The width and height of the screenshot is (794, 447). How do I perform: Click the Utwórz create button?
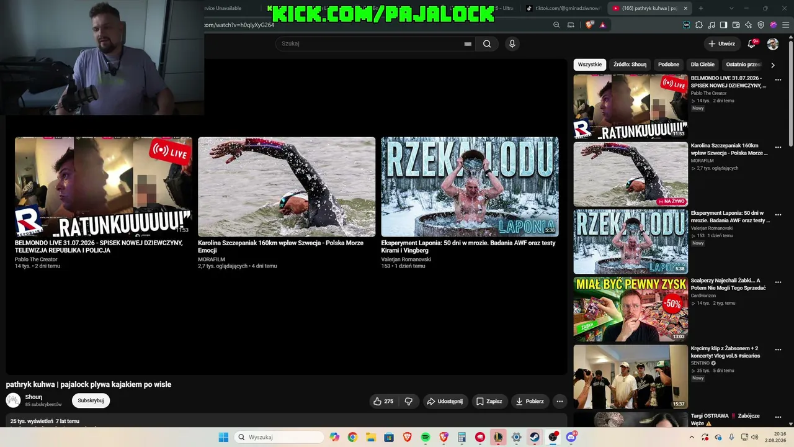(x=722, y=43)
